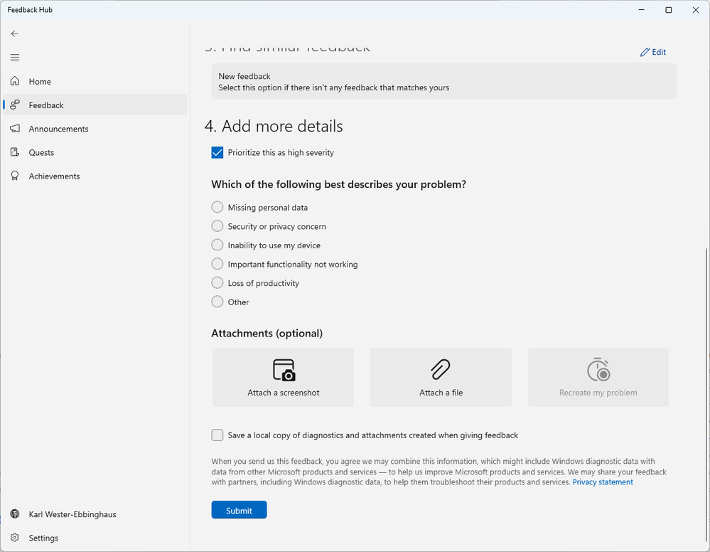This screenshot has height=552, width=710.
Task: Open Settings from sidebar
Action: (95, 538)
